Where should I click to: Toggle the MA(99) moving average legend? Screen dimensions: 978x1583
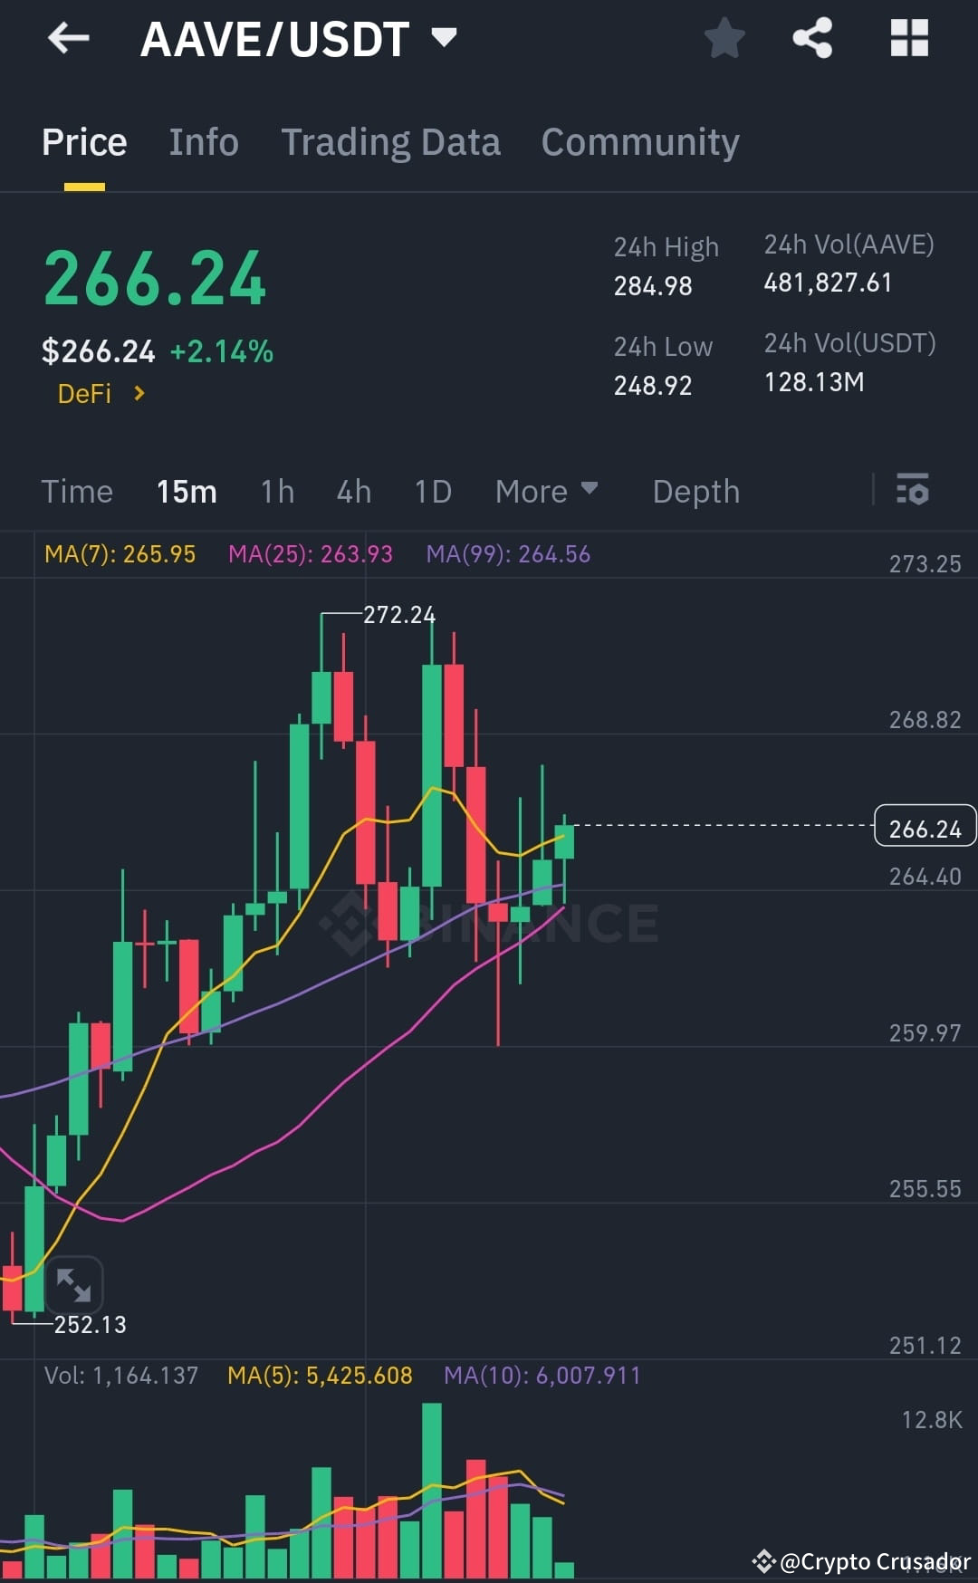pyautogui.click(x=509, y=553)
